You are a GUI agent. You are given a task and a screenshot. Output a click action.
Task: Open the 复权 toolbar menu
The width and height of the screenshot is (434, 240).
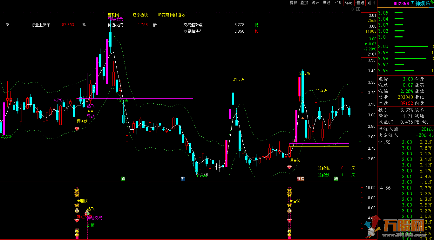click(x=293, y=3)
